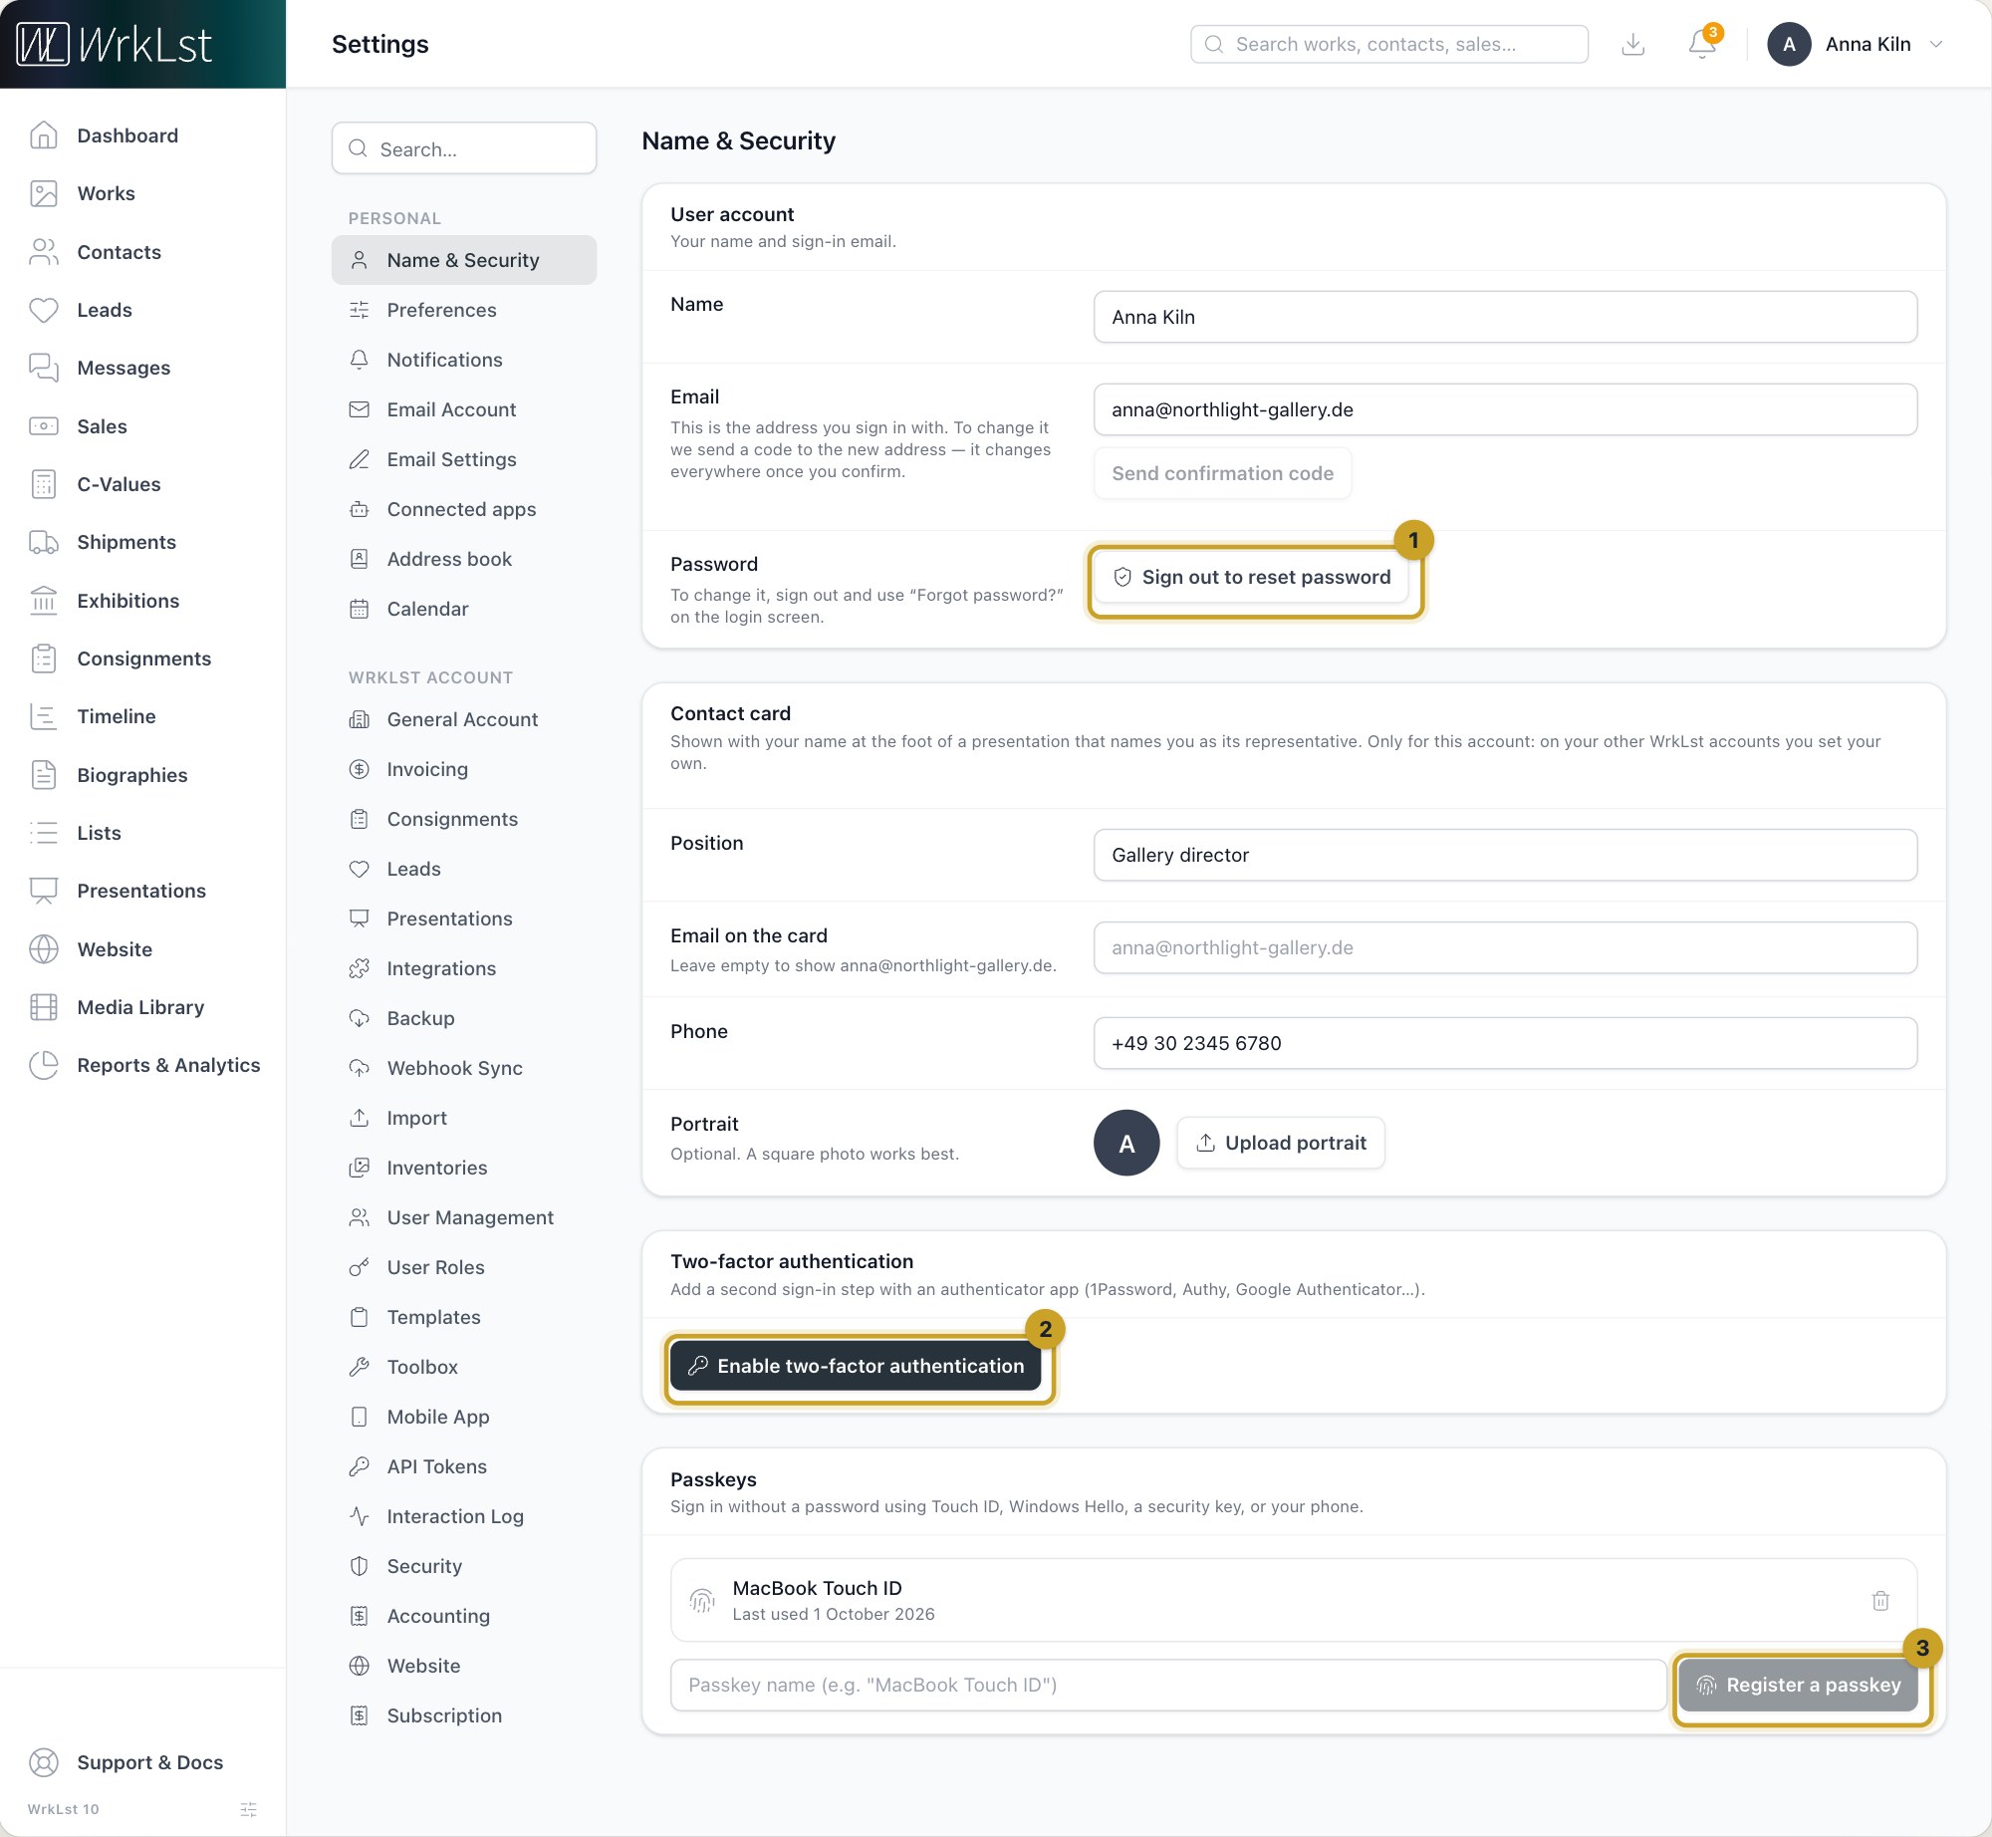Click the Email on the card field

1505,947
